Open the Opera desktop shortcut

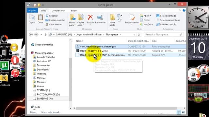(15, 62)
